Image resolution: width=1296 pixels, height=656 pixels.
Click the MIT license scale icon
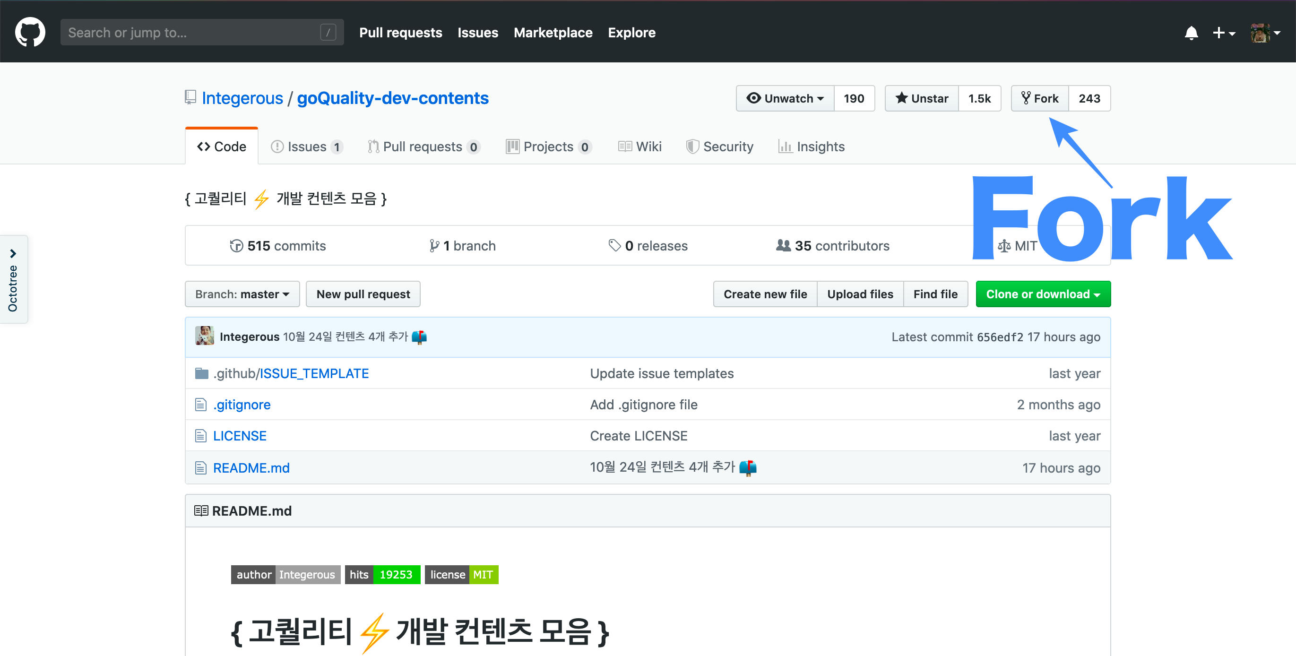(1004, 246)
